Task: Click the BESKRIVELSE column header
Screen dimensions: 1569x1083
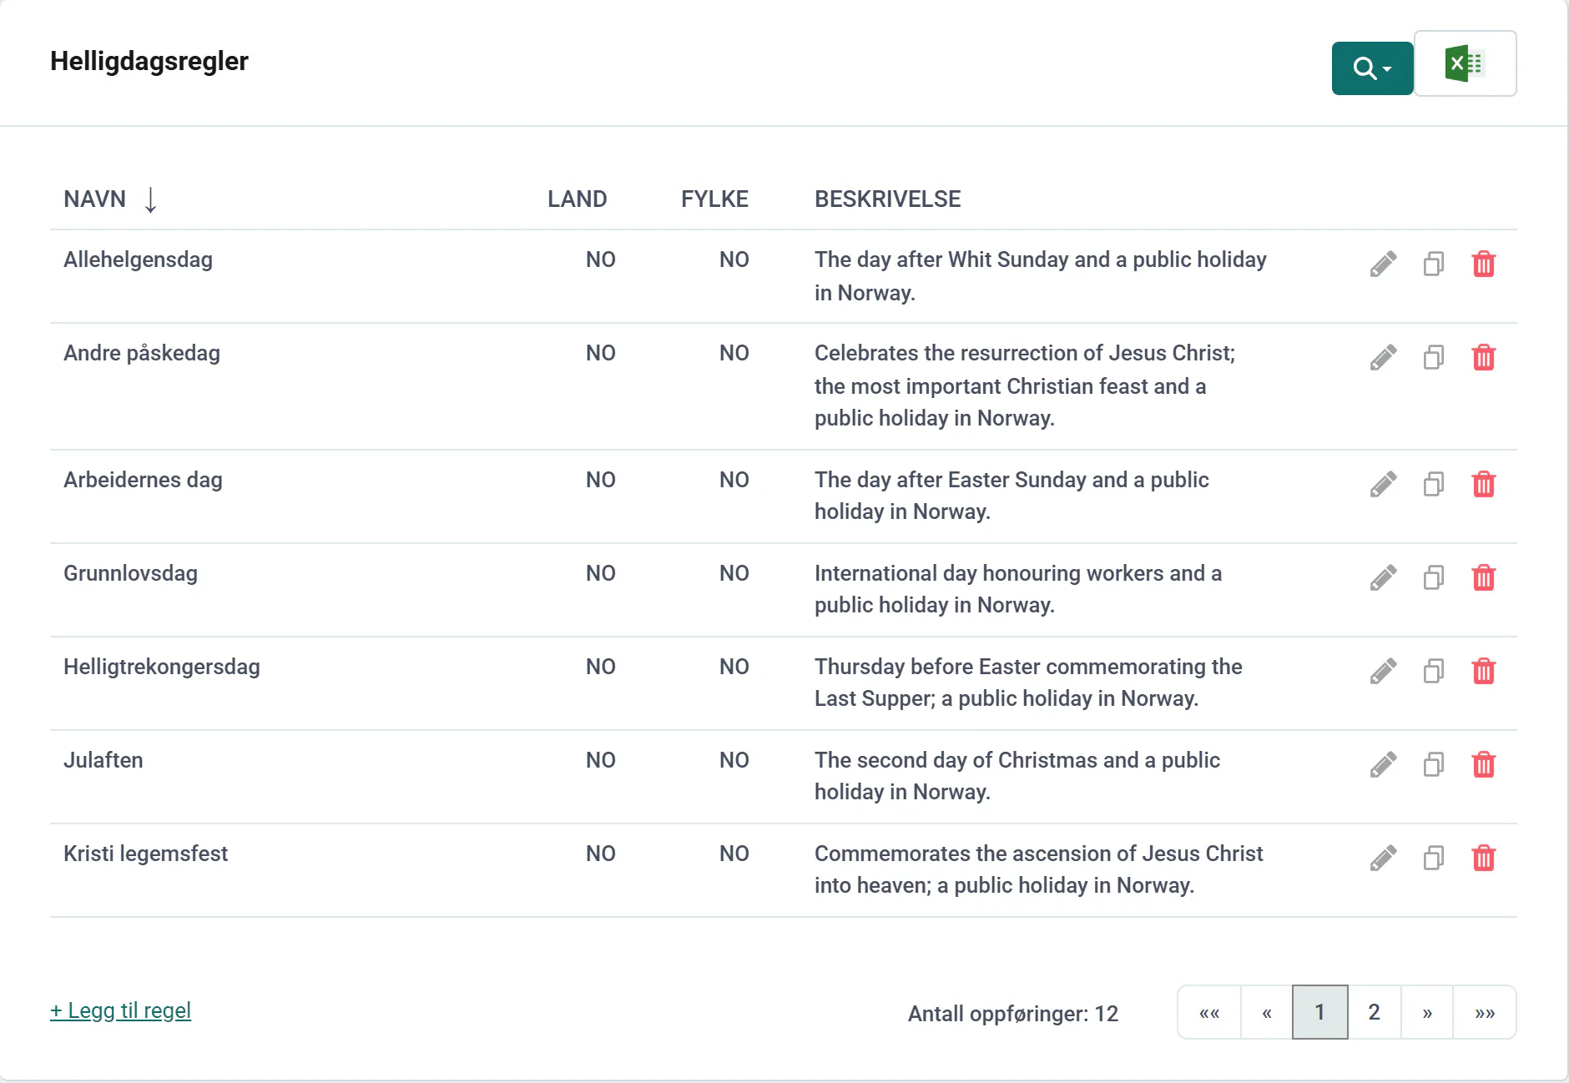Action: pos(887,199)
